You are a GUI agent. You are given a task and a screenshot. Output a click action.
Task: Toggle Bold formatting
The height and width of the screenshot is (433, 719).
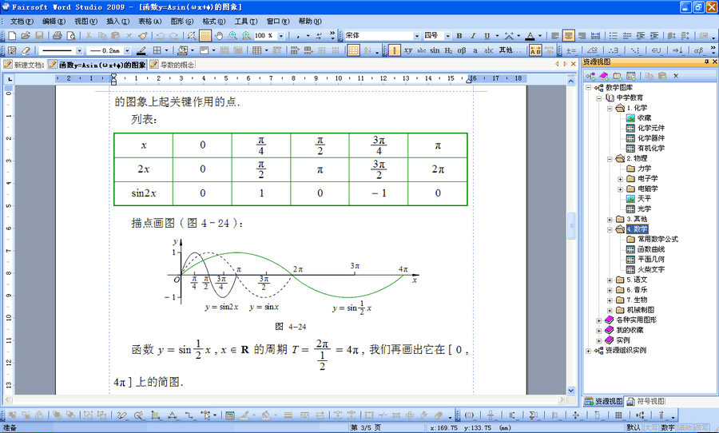pos(459,35)
